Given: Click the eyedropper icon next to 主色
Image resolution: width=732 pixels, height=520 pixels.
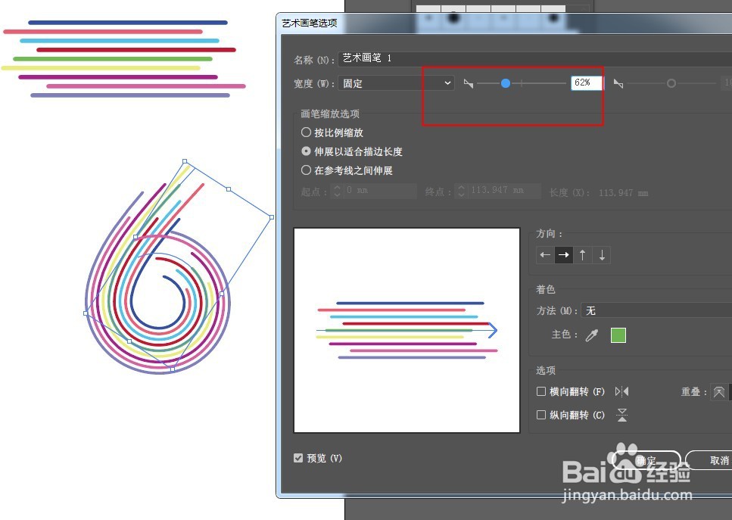Looking at the screenshot, I should coord(592,335).
